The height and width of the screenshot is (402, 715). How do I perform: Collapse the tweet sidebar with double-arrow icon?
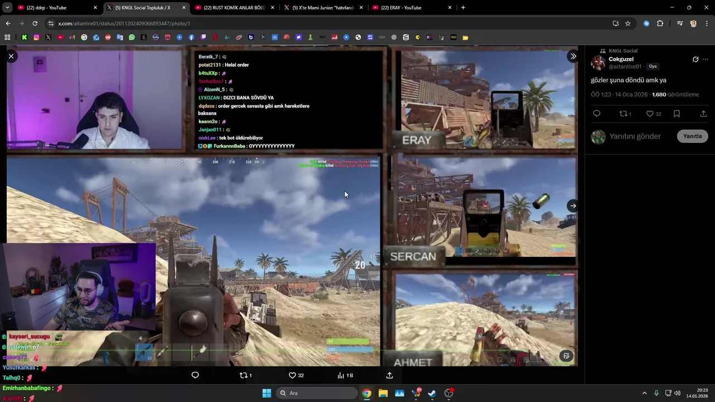pos(573,56)
